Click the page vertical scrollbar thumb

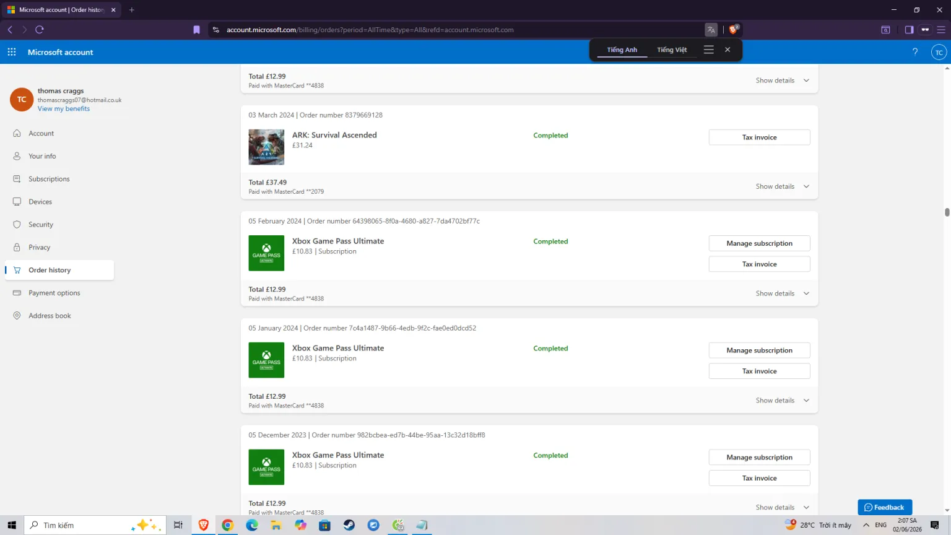click(947, 212)
